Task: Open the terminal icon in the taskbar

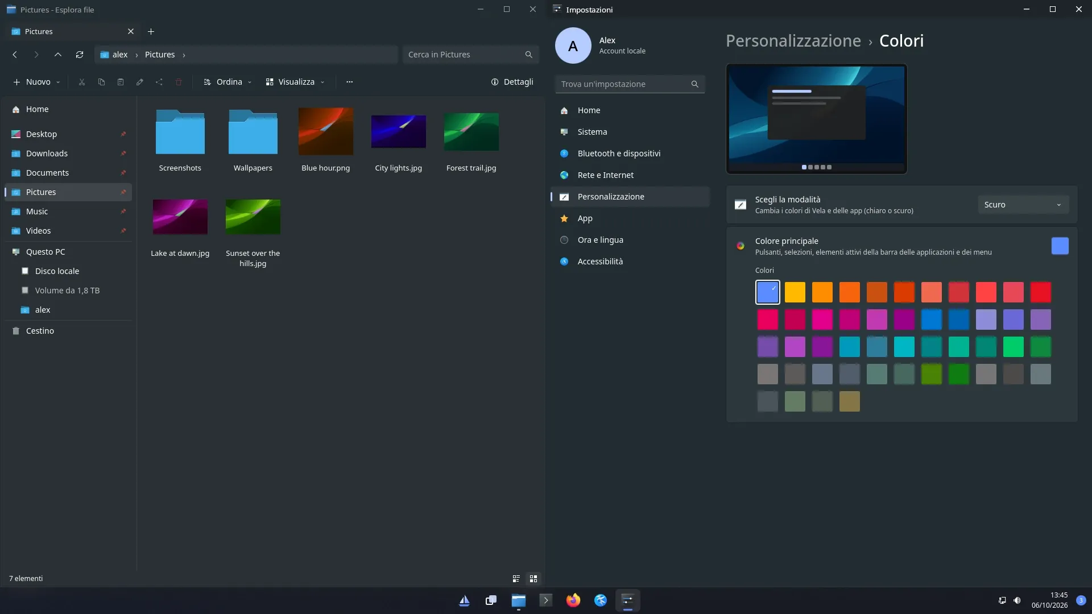Action: [545, 600]
